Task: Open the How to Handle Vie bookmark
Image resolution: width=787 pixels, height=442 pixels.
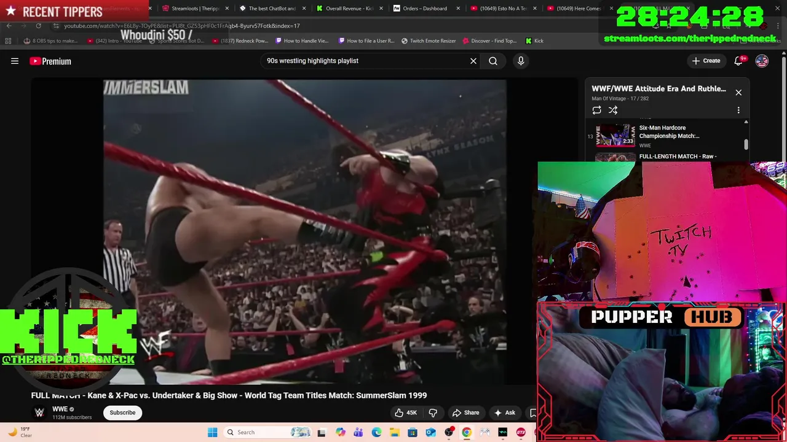Action: coord(302,41)
